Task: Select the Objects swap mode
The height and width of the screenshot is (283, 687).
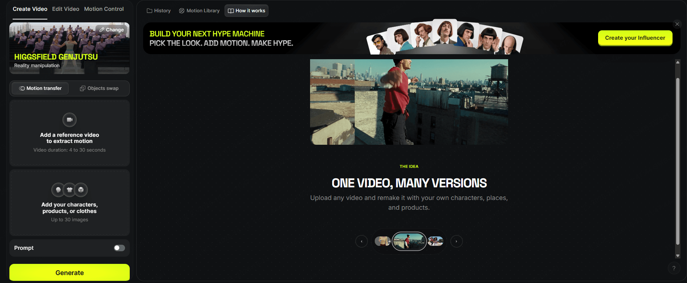Action: coord(99,88)
